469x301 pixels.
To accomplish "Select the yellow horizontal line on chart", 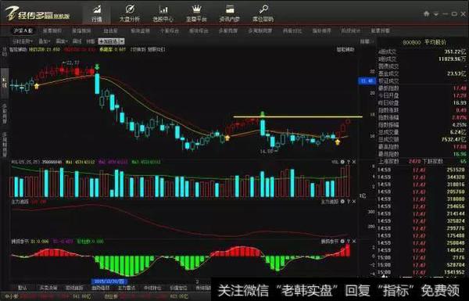I will [x=298, y=116].
